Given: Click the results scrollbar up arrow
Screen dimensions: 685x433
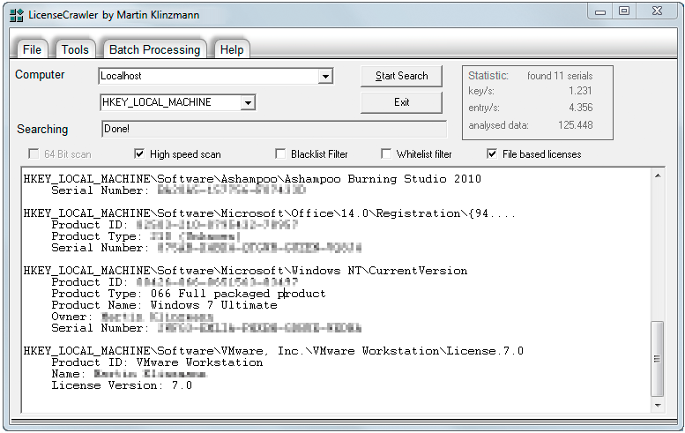Looking at the screenshot, I should pyautogui.click(x=657, y=175).
